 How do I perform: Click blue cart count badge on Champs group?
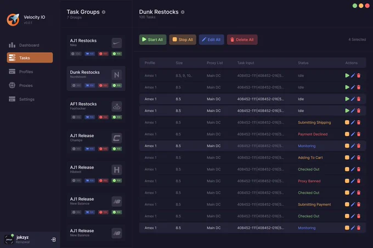click(x=89, y=149)
